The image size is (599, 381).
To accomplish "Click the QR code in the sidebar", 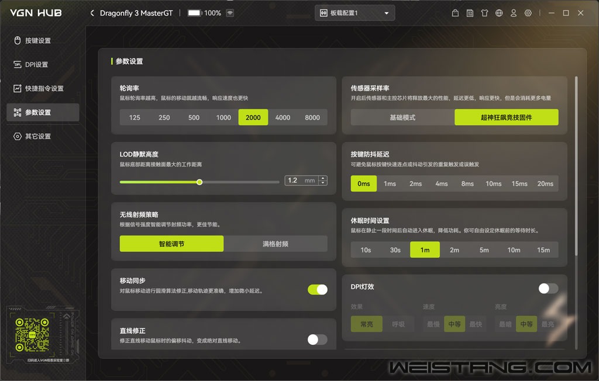I will (32, 335).
